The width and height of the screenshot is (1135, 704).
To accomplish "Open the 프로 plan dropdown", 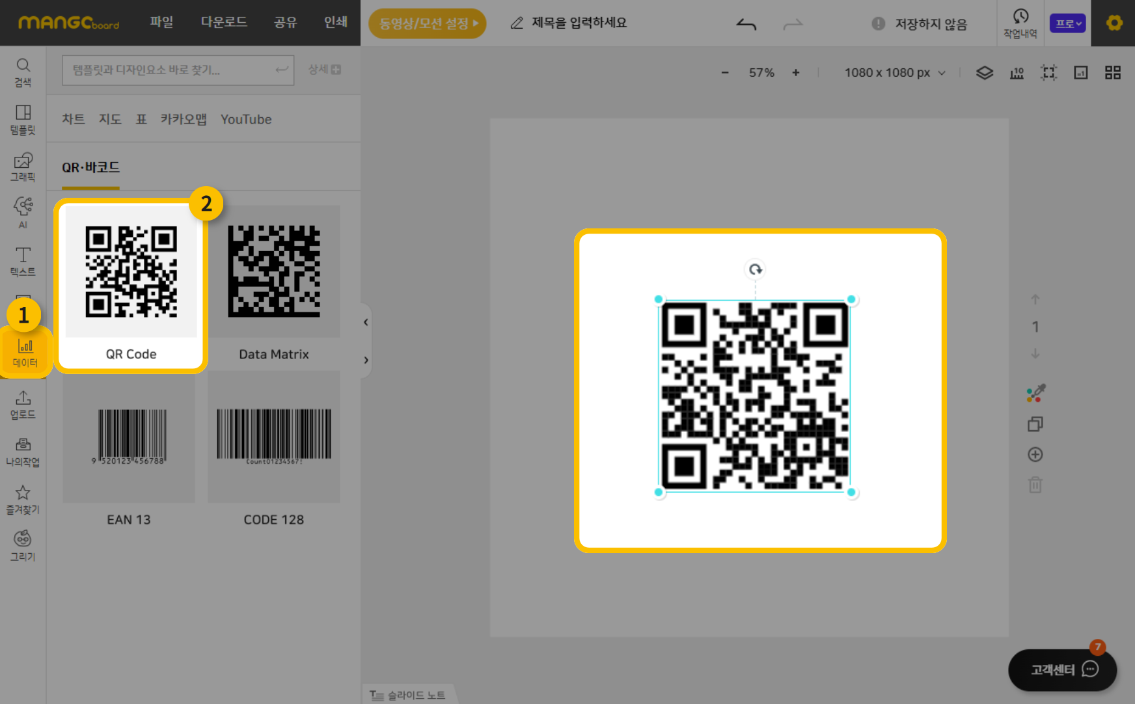I will click(1067, 23).
